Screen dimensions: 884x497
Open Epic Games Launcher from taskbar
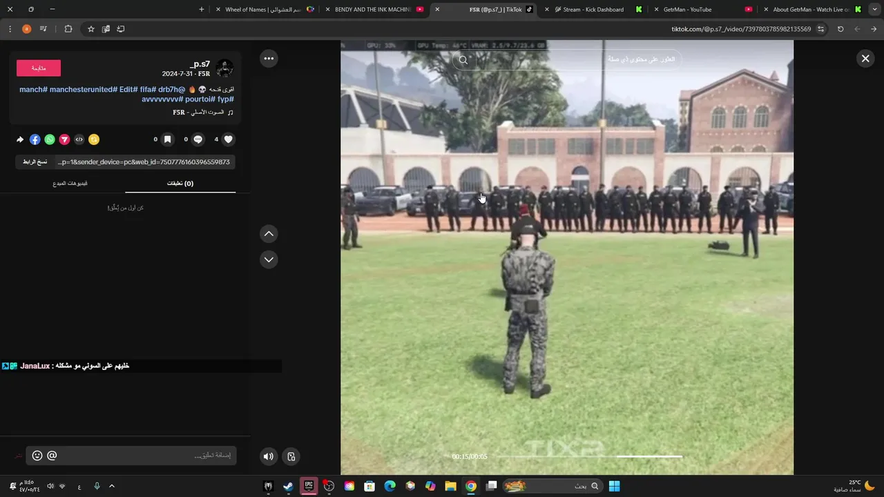(x=309, y=486)
